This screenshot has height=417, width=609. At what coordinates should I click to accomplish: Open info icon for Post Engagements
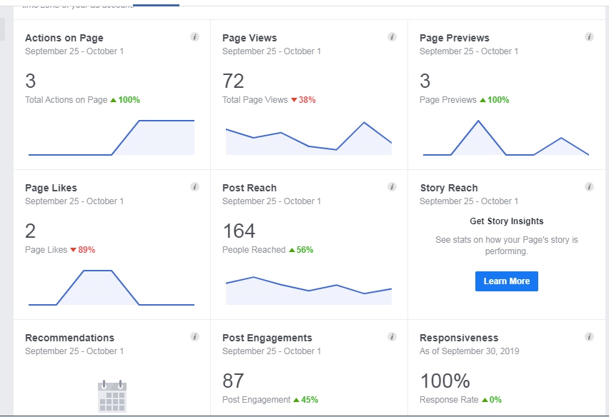coord(392,337)
